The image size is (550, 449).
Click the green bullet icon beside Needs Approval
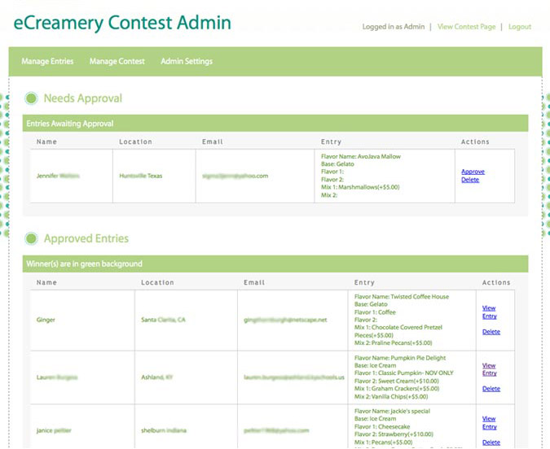31,98
